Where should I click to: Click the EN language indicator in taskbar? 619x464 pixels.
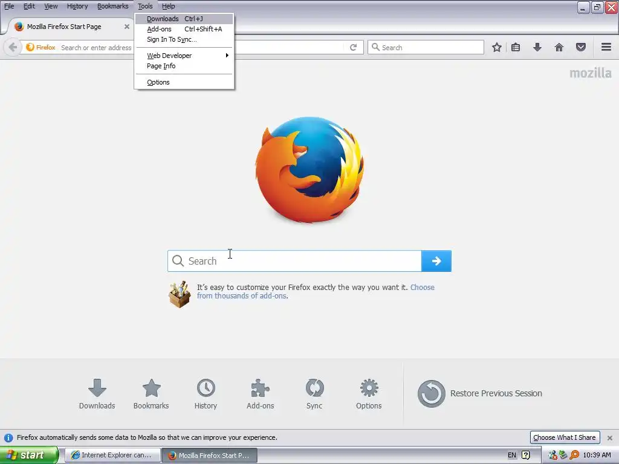point(512,455)
